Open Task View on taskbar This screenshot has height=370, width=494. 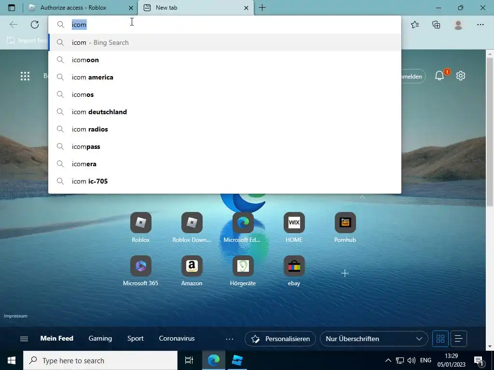189,360
